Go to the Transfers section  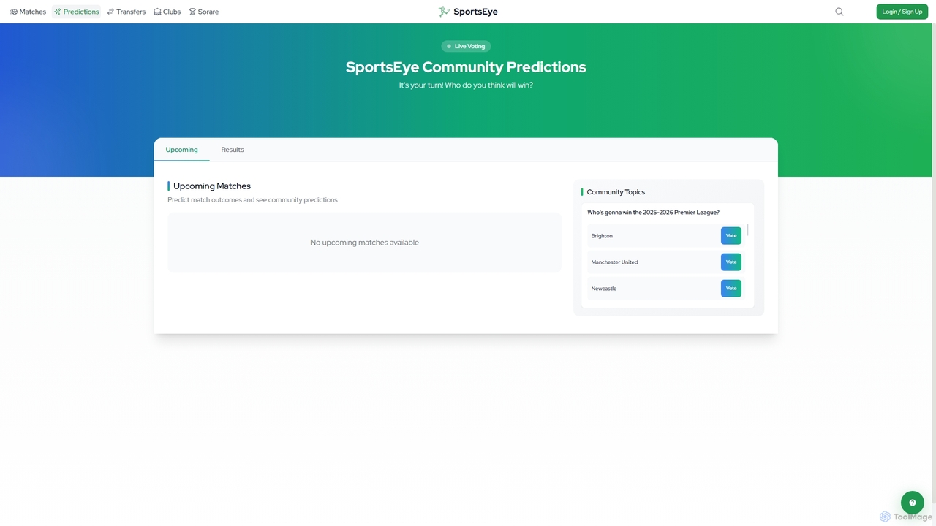[126, 12]
